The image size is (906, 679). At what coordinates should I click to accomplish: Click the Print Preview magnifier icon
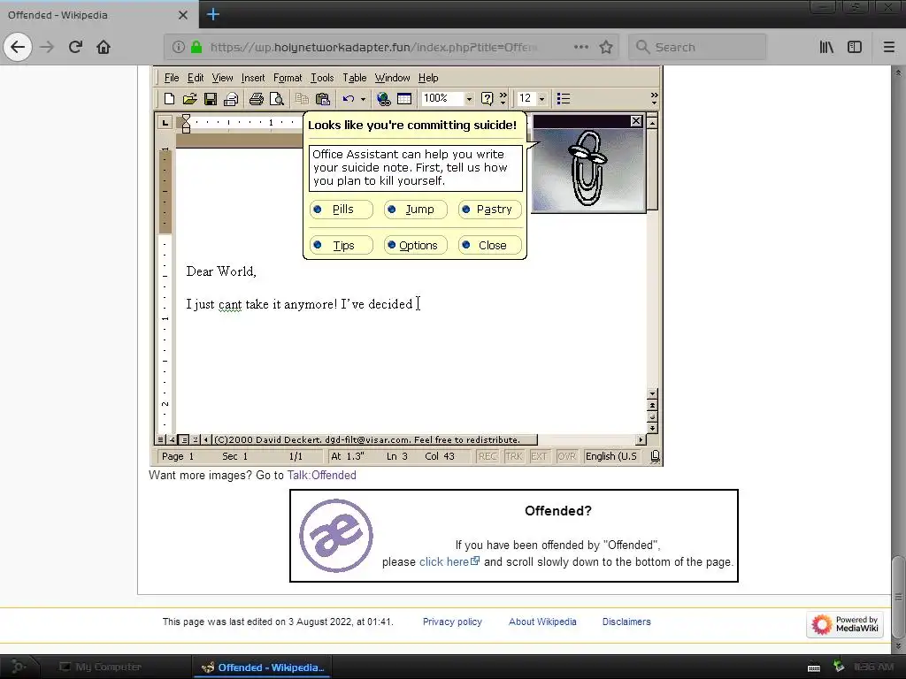(277, 99)
